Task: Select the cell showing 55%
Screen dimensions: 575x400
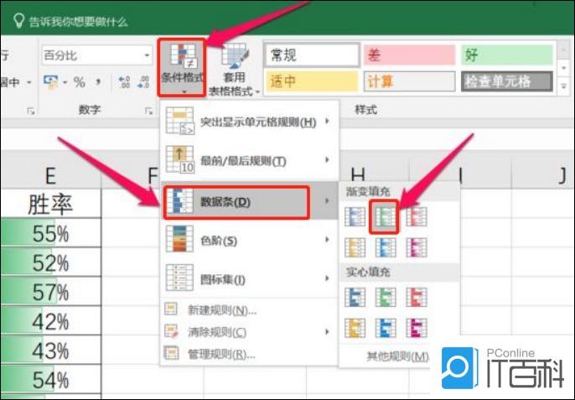Action: (x=51, y=232)
